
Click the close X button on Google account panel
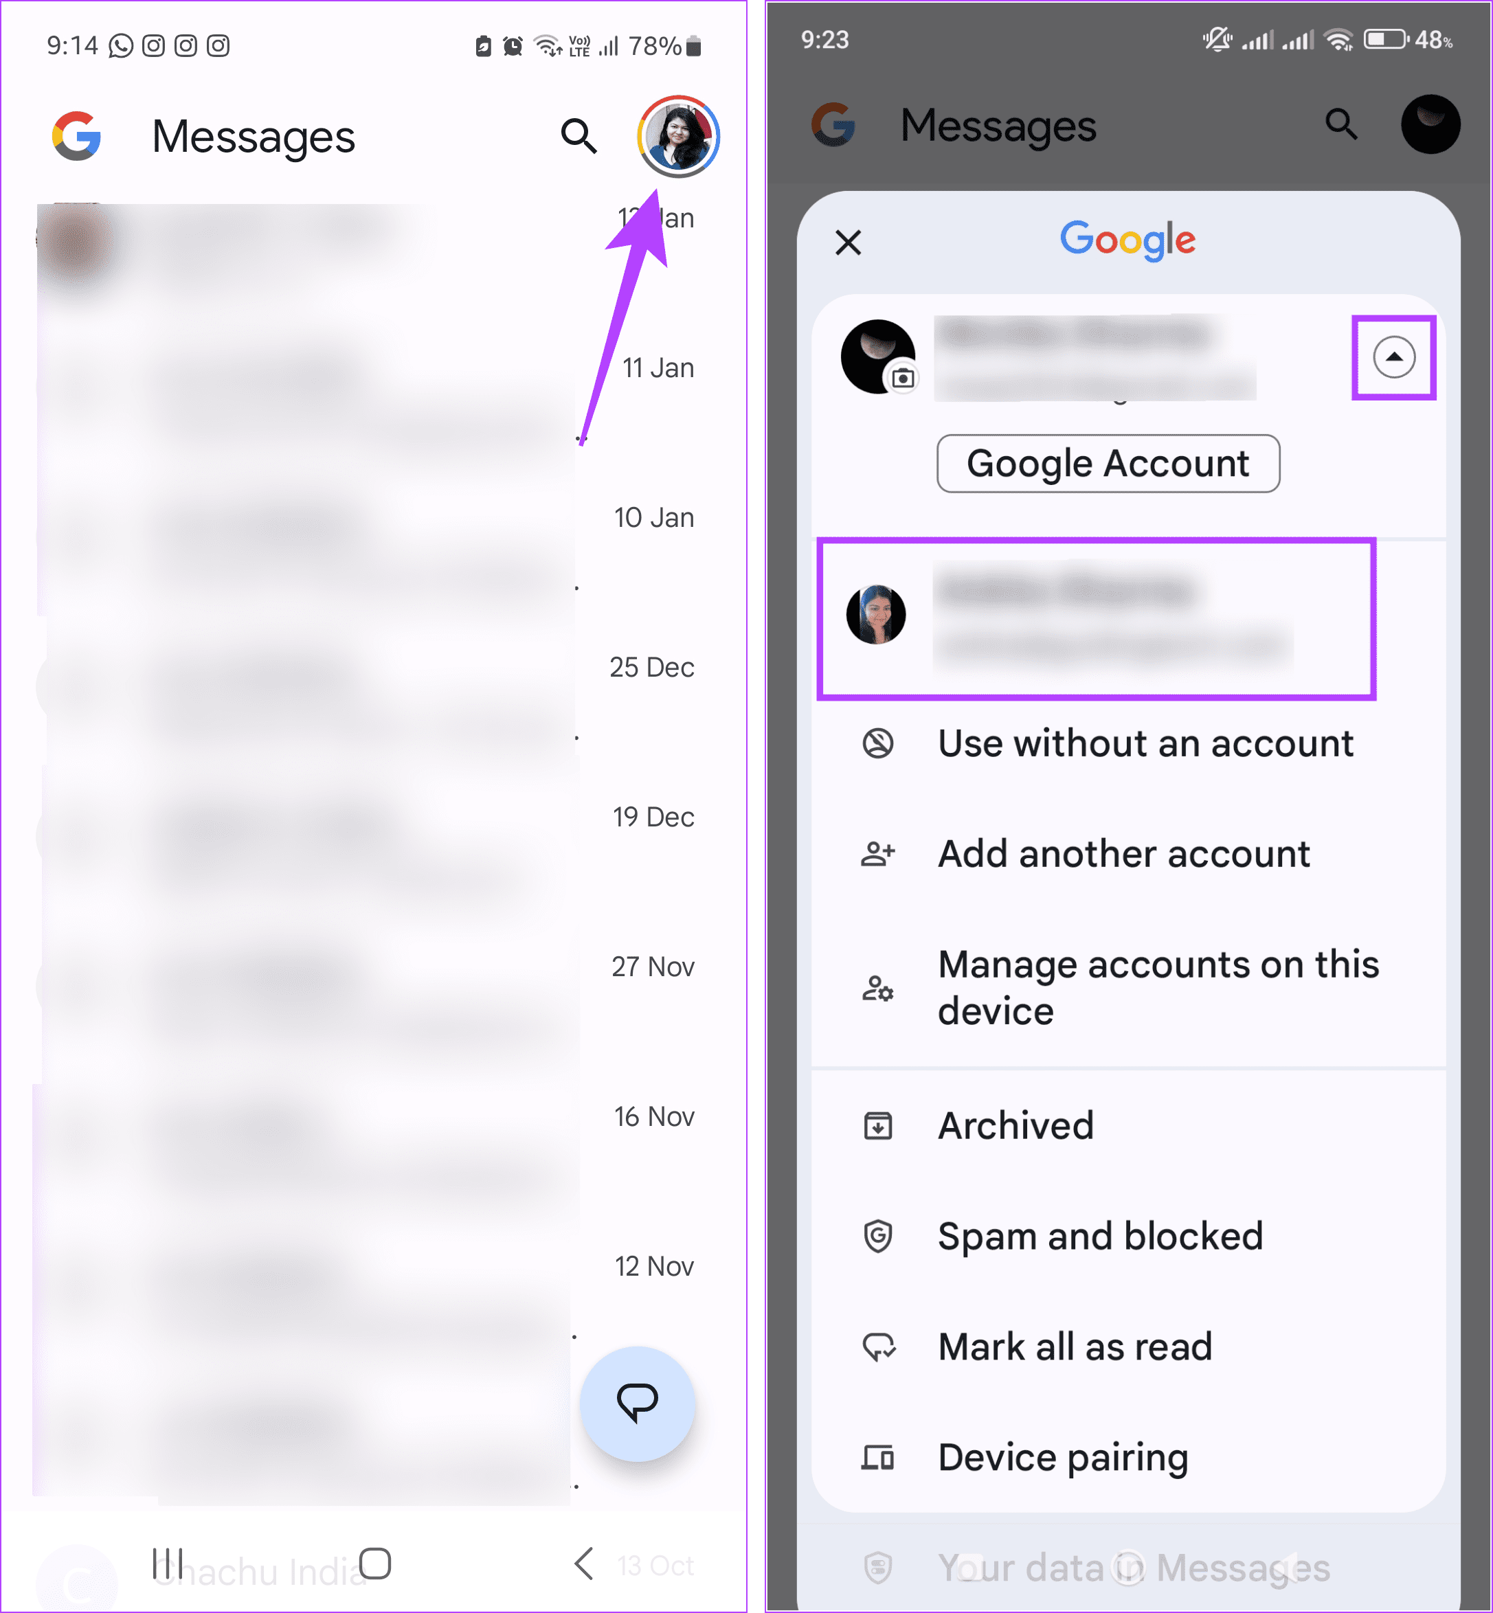pyautogui.click(x=849, y=242)
